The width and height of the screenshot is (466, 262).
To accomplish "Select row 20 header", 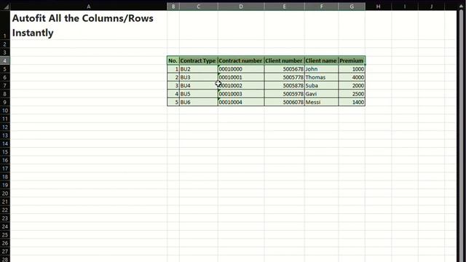I will pyautogui.click(x=5, y=194).
